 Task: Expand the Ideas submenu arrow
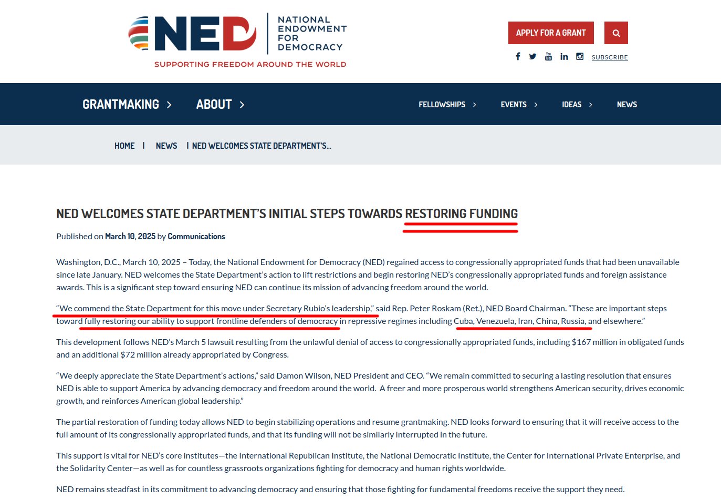coord(590,105)
